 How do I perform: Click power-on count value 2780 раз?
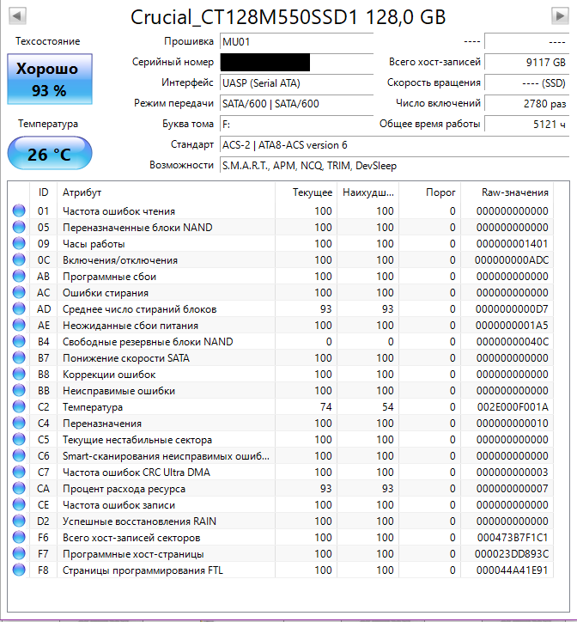click(x=526, y=104)
